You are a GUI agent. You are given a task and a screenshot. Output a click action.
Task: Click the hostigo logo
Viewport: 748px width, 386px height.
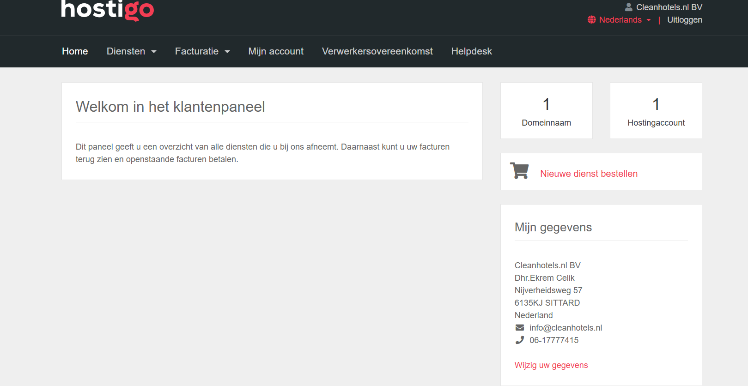point(107,10)
